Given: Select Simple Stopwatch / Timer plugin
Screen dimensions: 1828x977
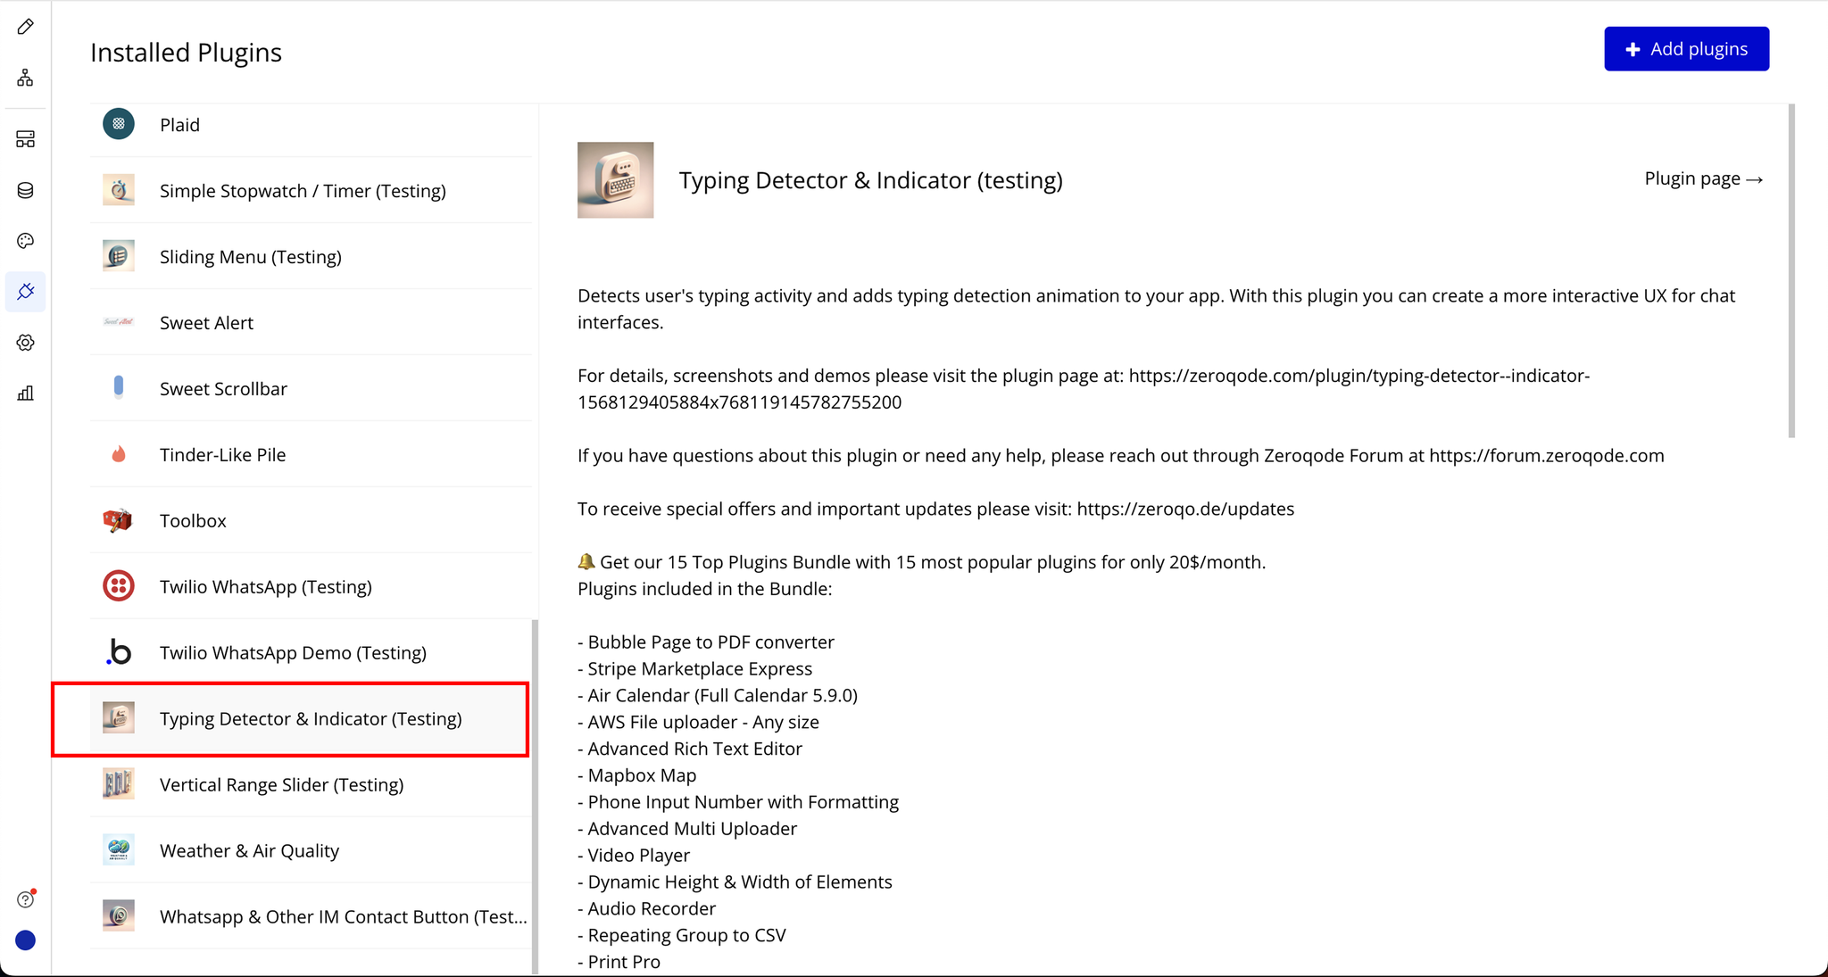Looking at the screenshot, I should tap(303, 191).
